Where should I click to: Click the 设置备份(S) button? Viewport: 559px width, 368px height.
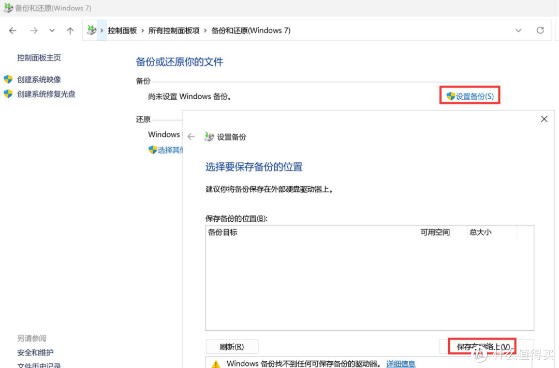click(469, 95)
